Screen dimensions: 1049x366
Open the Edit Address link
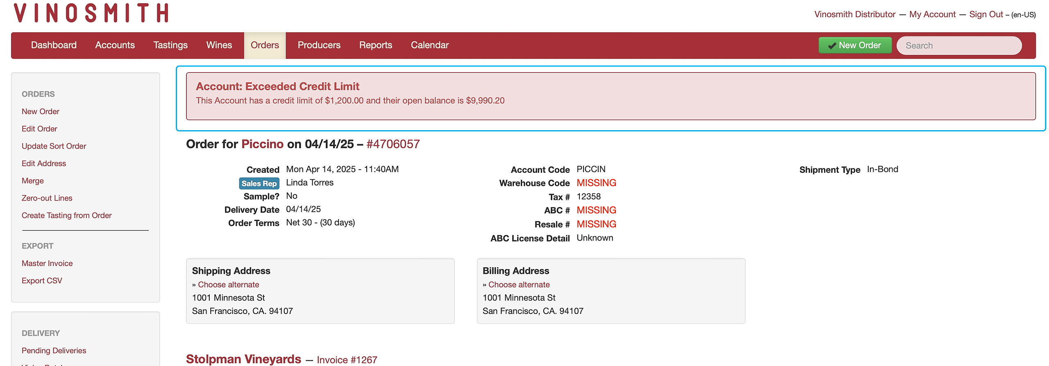coord(44,163)
